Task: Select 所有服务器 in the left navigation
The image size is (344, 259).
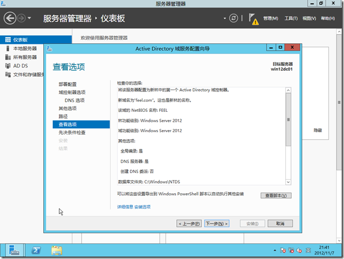Action: 25,57
